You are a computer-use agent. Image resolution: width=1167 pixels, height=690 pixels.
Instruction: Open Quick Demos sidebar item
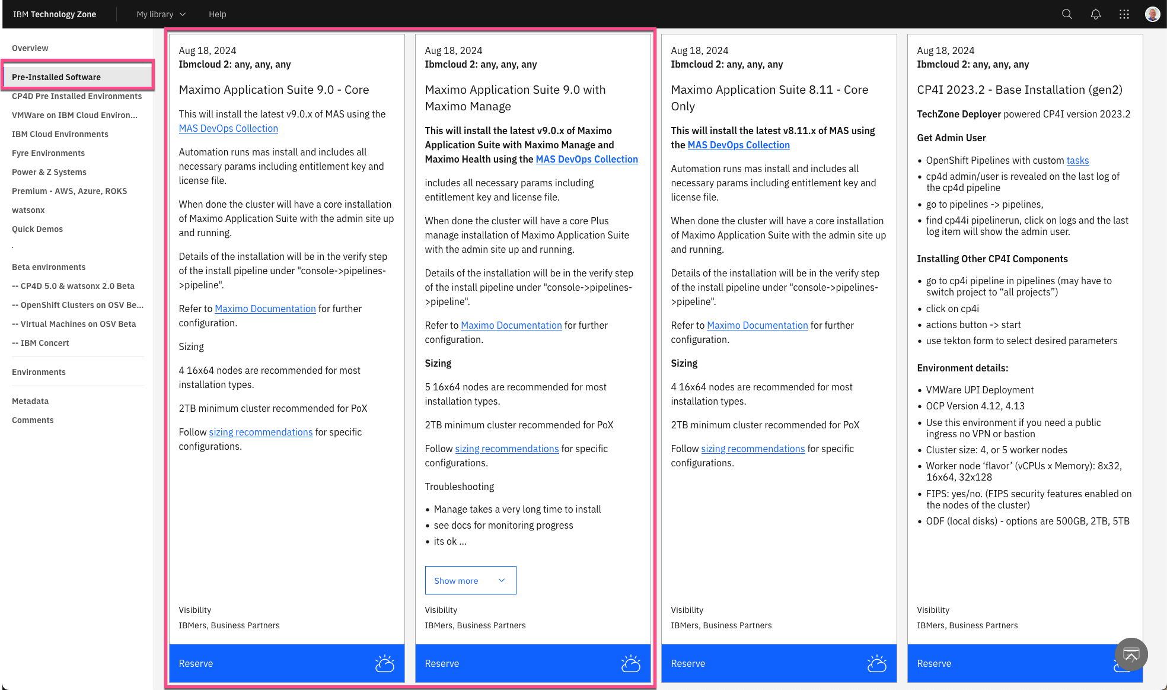coord(37,229)
